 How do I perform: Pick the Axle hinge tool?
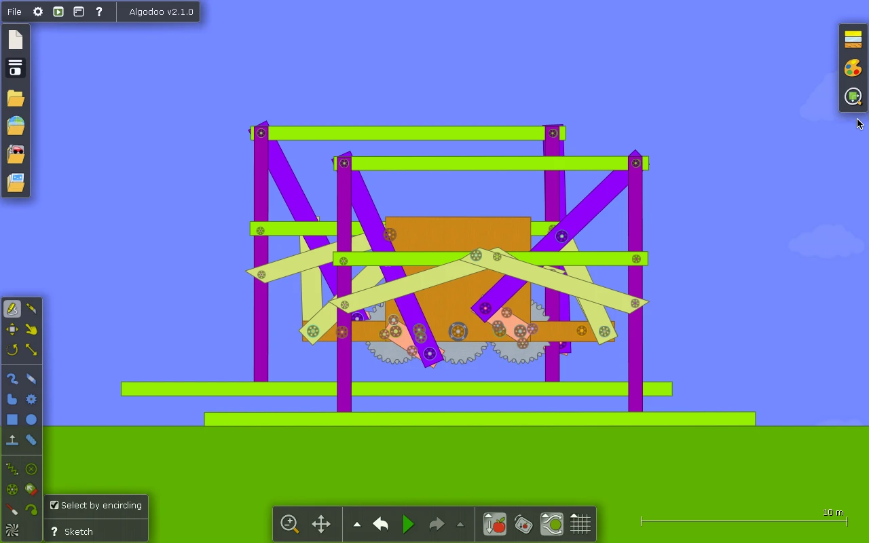[x=12, y=489]
